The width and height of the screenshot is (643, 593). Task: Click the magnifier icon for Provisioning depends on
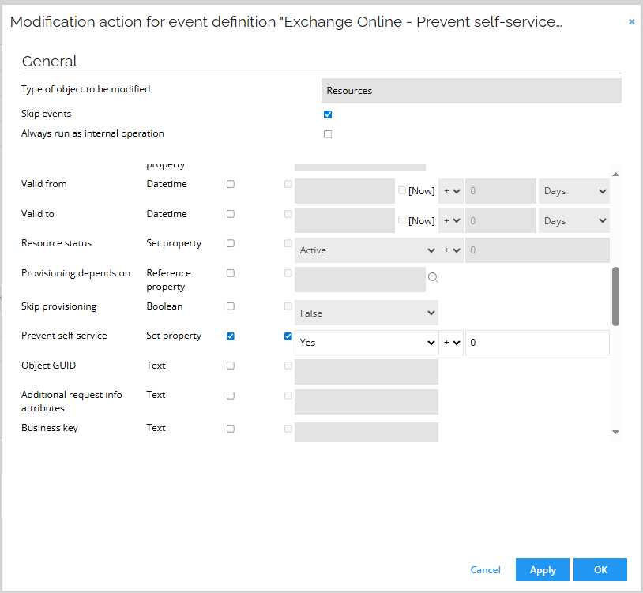(433, 278)
